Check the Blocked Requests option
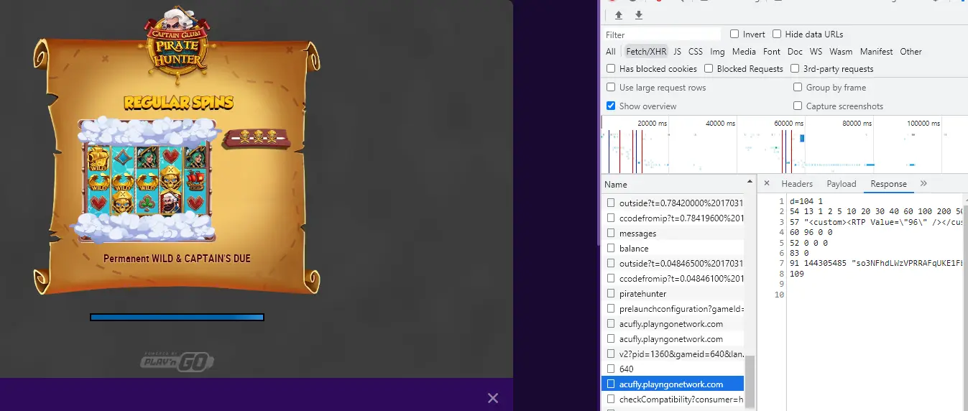Image resolution: width=968 pixels, height=411 pixels. tap(709, 68)
